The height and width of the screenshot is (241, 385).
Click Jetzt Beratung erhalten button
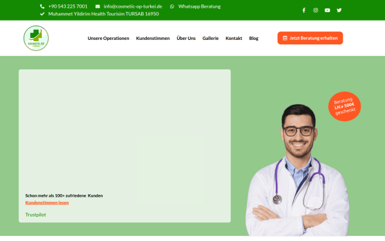point(310,38)
